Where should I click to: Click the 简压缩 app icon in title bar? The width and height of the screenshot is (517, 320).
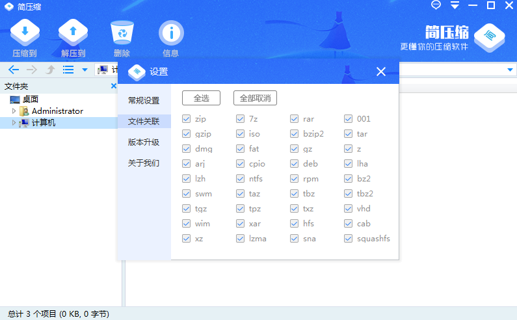tap(9, 7)
